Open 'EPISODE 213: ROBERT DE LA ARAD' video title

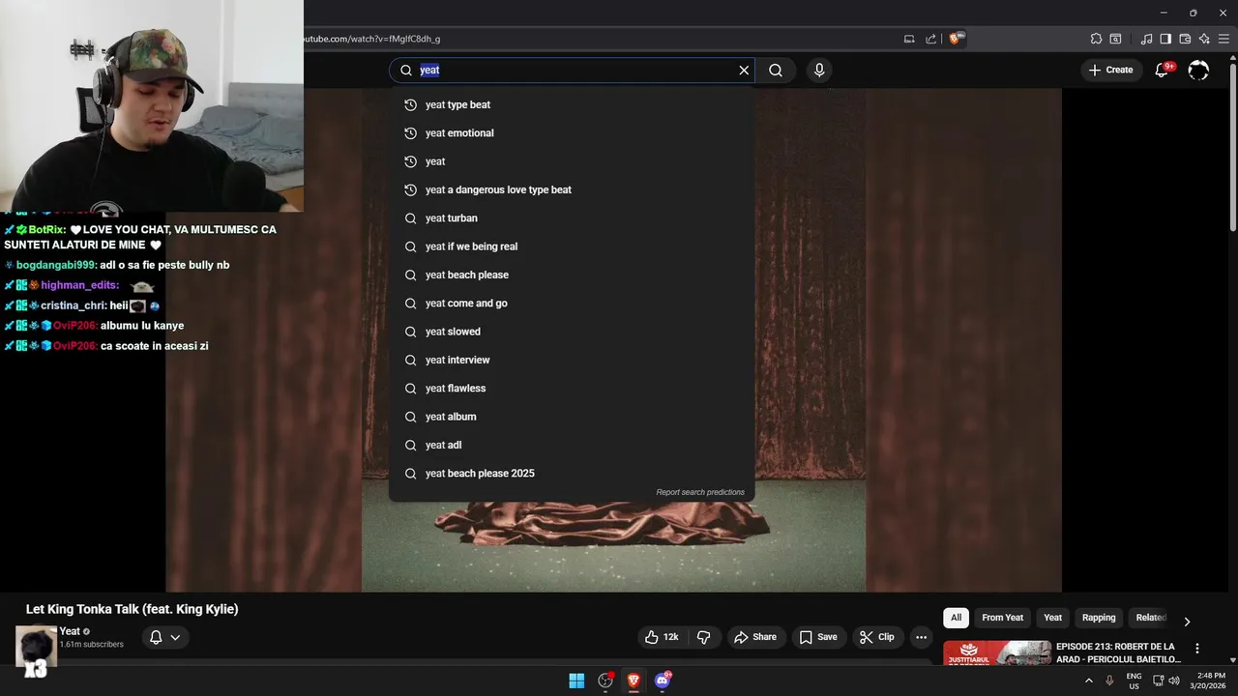pyautogui.click(x=1118, y=652)
